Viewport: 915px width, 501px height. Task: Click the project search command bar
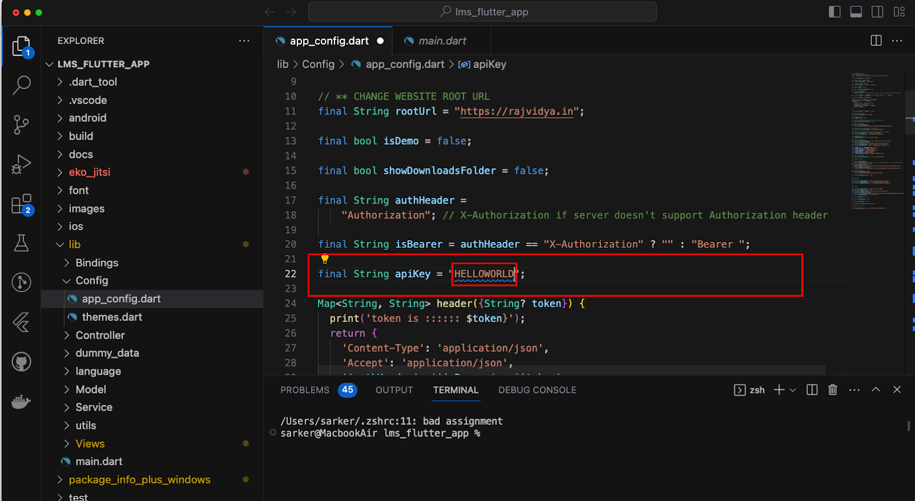(483, 12)
